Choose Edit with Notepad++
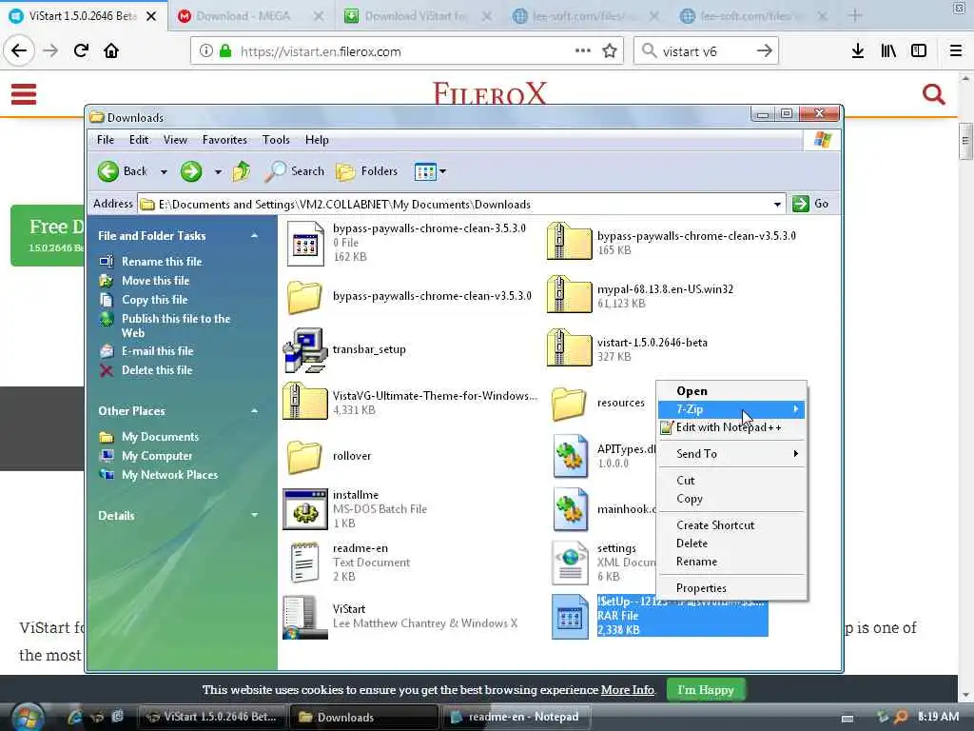 tap(731, 427)
